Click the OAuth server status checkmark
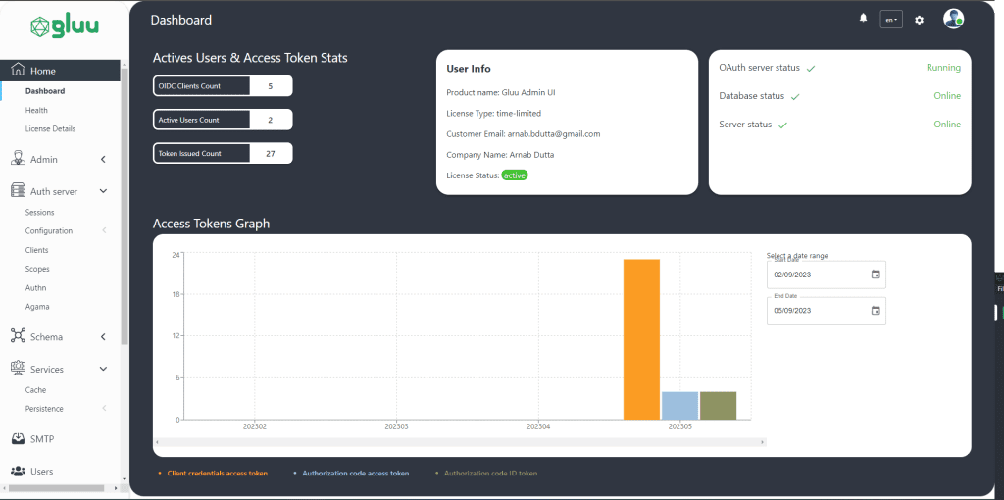Screen dimensions: 1004x500 (x=811, y=68)
